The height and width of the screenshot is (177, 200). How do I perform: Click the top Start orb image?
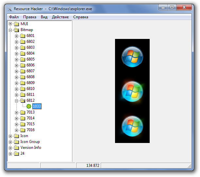pyautogui.click(x=132, y=56)
